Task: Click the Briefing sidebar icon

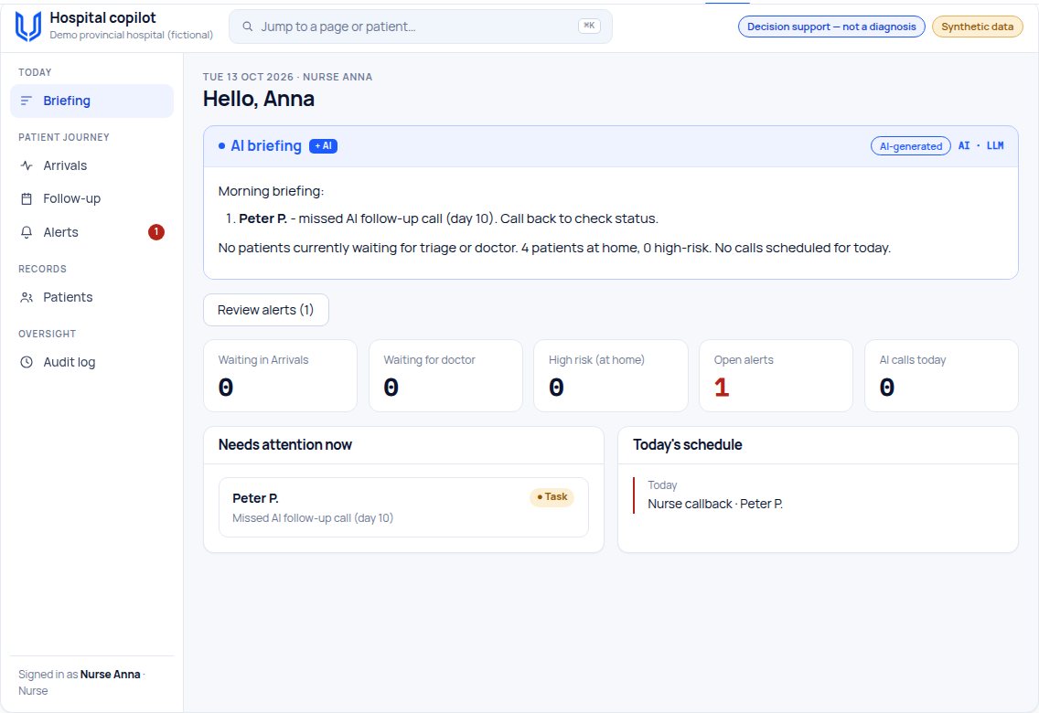Action: (27, 101)
